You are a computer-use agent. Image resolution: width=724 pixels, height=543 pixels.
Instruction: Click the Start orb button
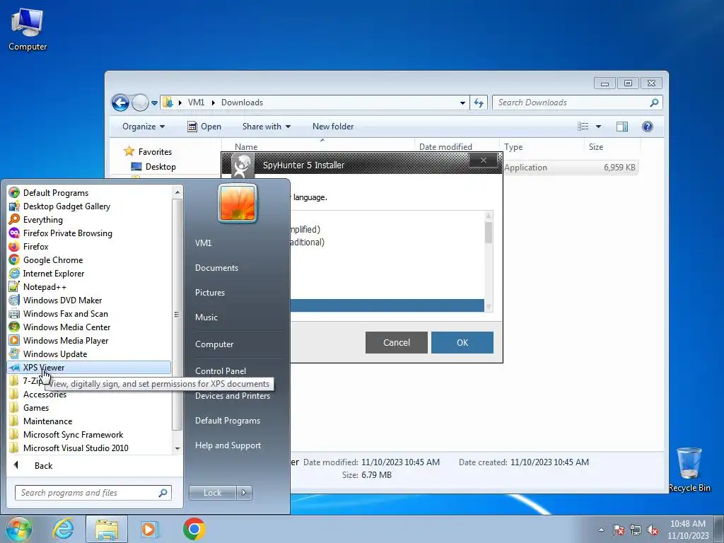(x=18, y=529)
